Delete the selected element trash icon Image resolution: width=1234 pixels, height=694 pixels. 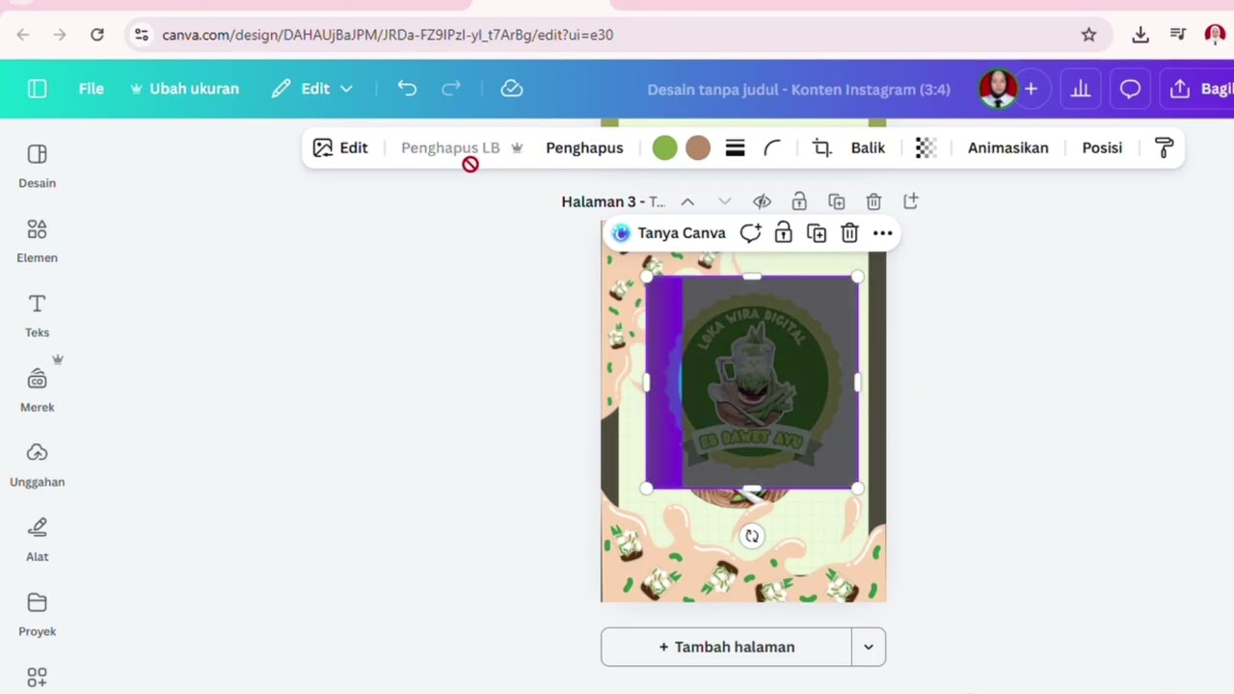(849, 233)
